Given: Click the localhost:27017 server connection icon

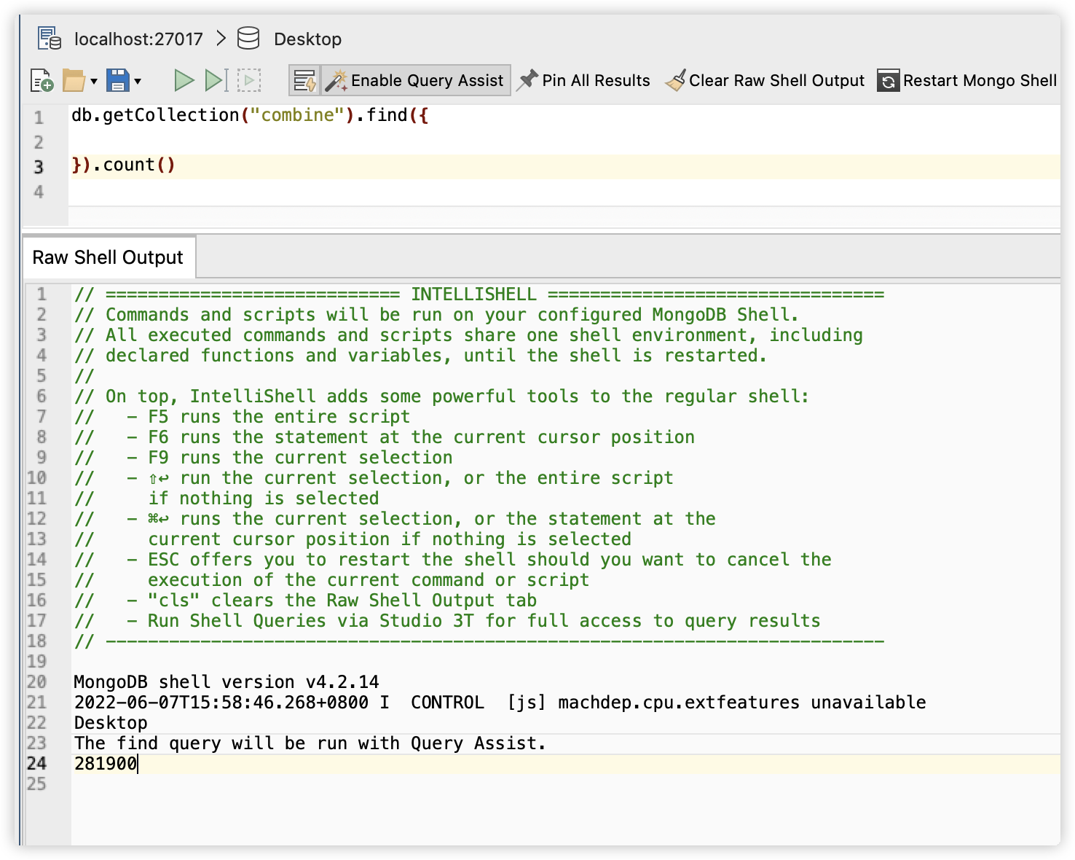Looking at the screenshot, I should click(50, 39).
